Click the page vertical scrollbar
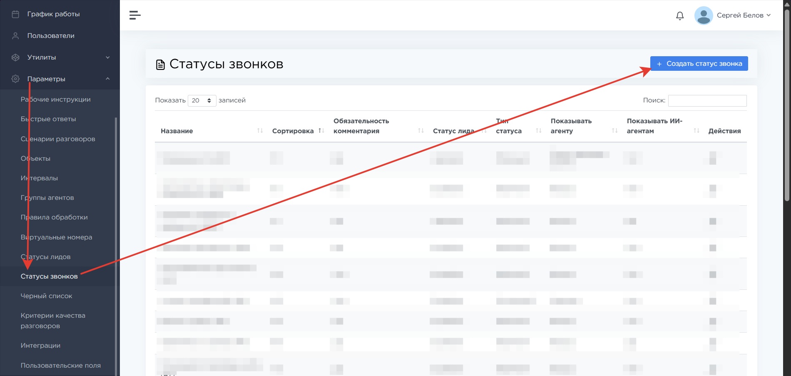Screen dimensions: 791x376 (786, 104)
